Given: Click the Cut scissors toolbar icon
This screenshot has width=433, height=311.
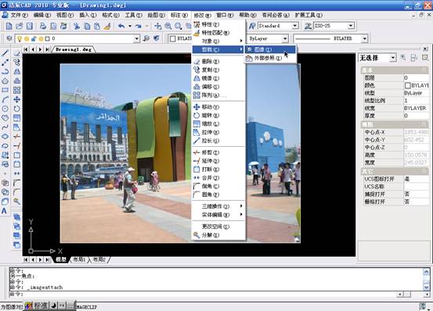Looking at the screenshot, I should 77,26.
